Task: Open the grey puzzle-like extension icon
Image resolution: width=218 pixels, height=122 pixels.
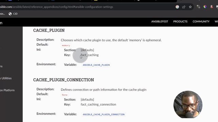Action: 198,7
